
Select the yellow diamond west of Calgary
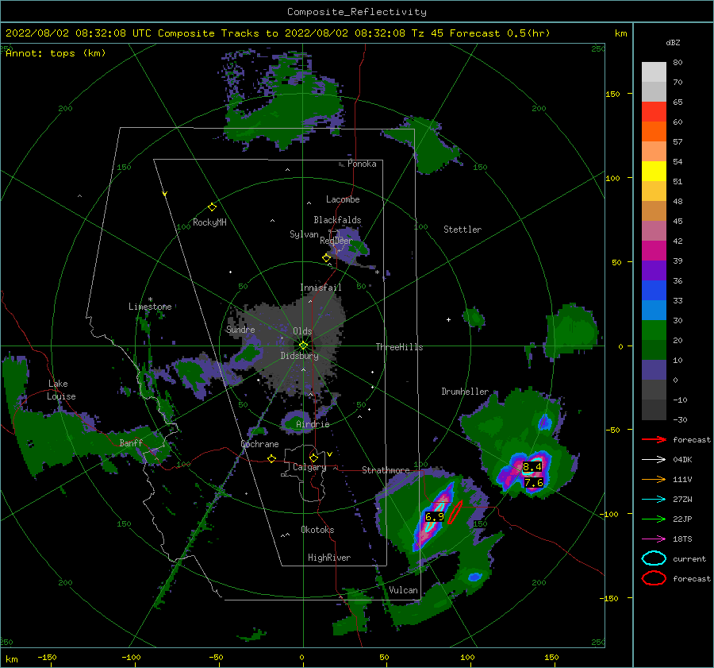click(x=272, y=459)
